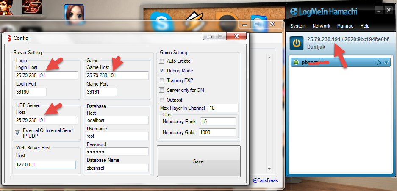Close the LogMeIn Hamachi window
Image resolution: width=397 pixels, height=191 pixels.
388,10
